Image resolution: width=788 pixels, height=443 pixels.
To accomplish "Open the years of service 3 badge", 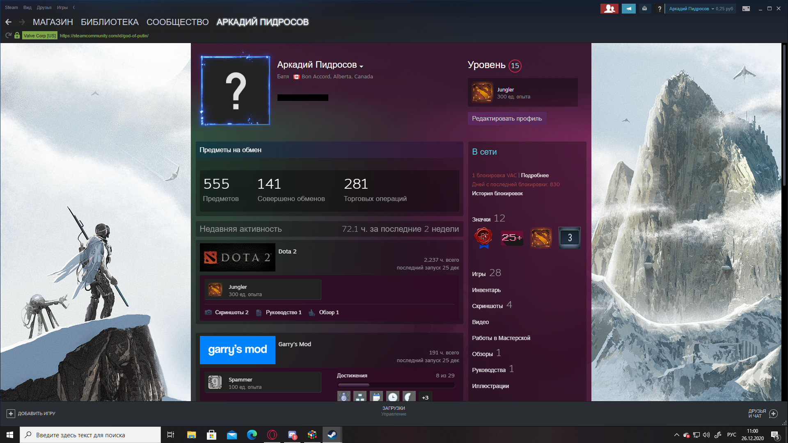I will click(x=570, y=238).
